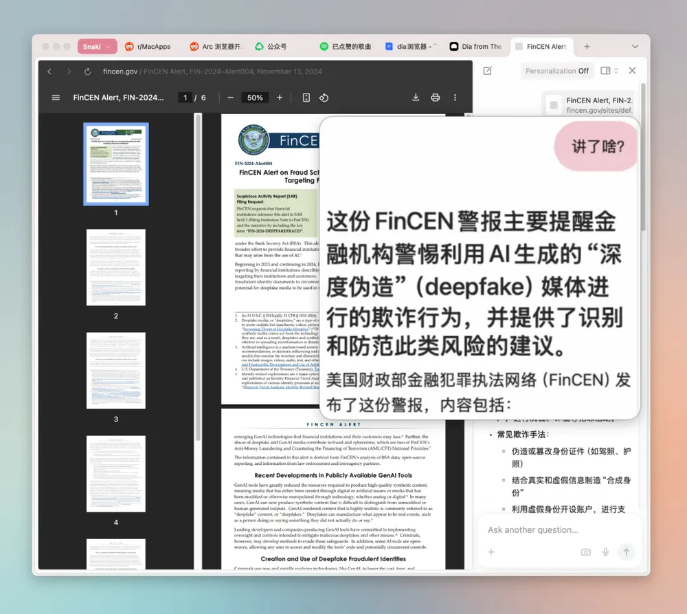Reload the page with the refresh icon
This screenshot has height=614, width=687.
tap(87, 71)
